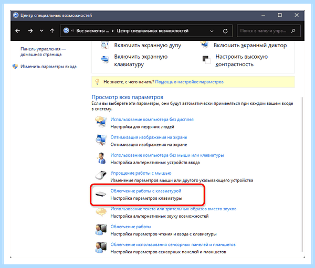This screenshot has width=315, height=268.
Task: Click the high contrast icon
Action: coord(206,60)
